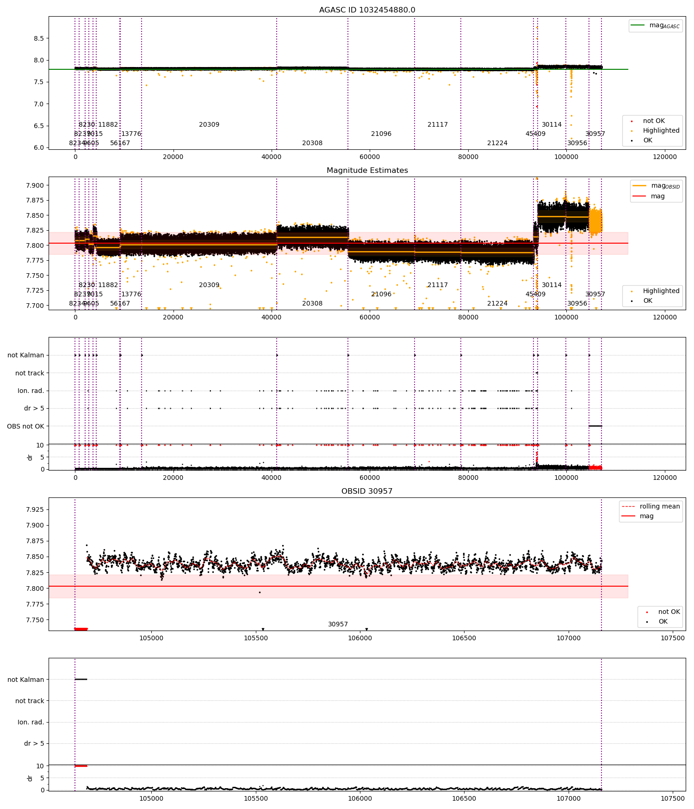
Task: Click y-axis tick '7.750' in OBSID 30957 plot
Action: (x=35, y=620)
